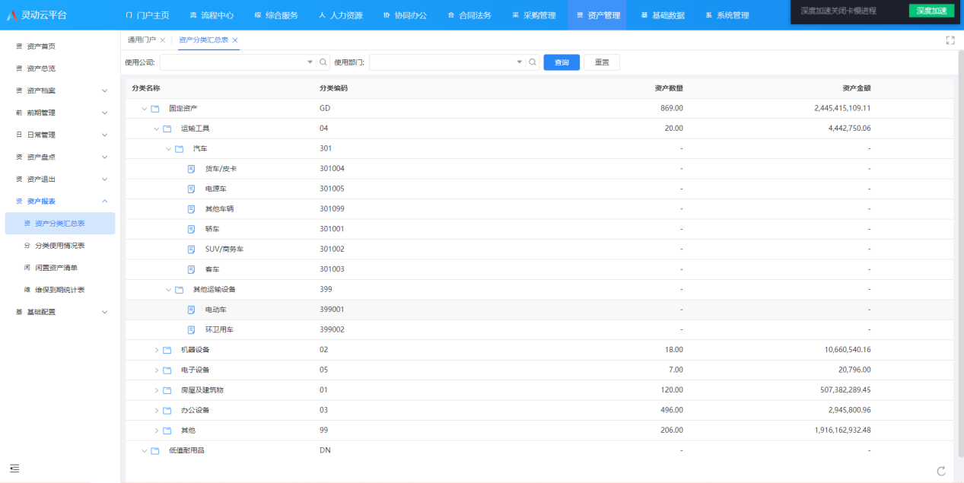Open the 使用公司 dropdown arrow
Screen dimensions: 964x483
[x=310, y=62]
